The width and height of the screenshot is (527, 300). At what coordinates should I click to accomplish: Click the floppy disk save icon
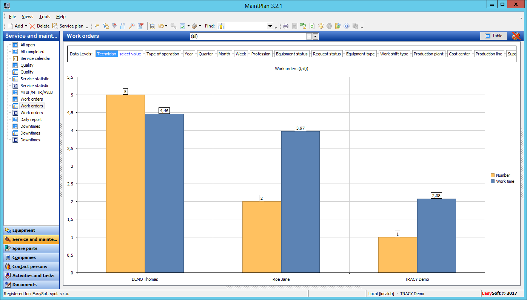coord(152,26)
